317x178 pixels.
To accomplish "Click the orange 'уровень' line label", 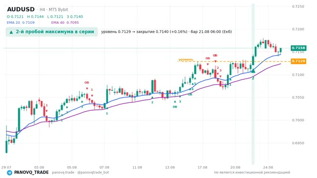I will 186,59.
